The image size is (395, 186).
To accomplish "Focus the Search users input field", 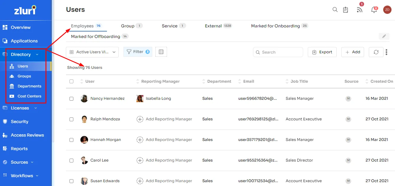I will pyautogui.click(x=278, y=52).
